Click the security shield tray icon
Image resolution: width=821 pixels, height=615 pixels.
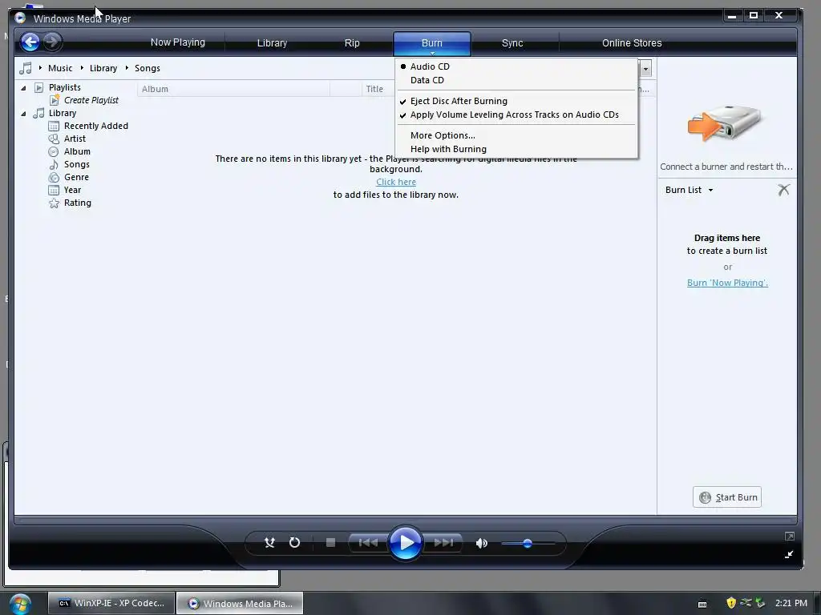pos(731,603)
